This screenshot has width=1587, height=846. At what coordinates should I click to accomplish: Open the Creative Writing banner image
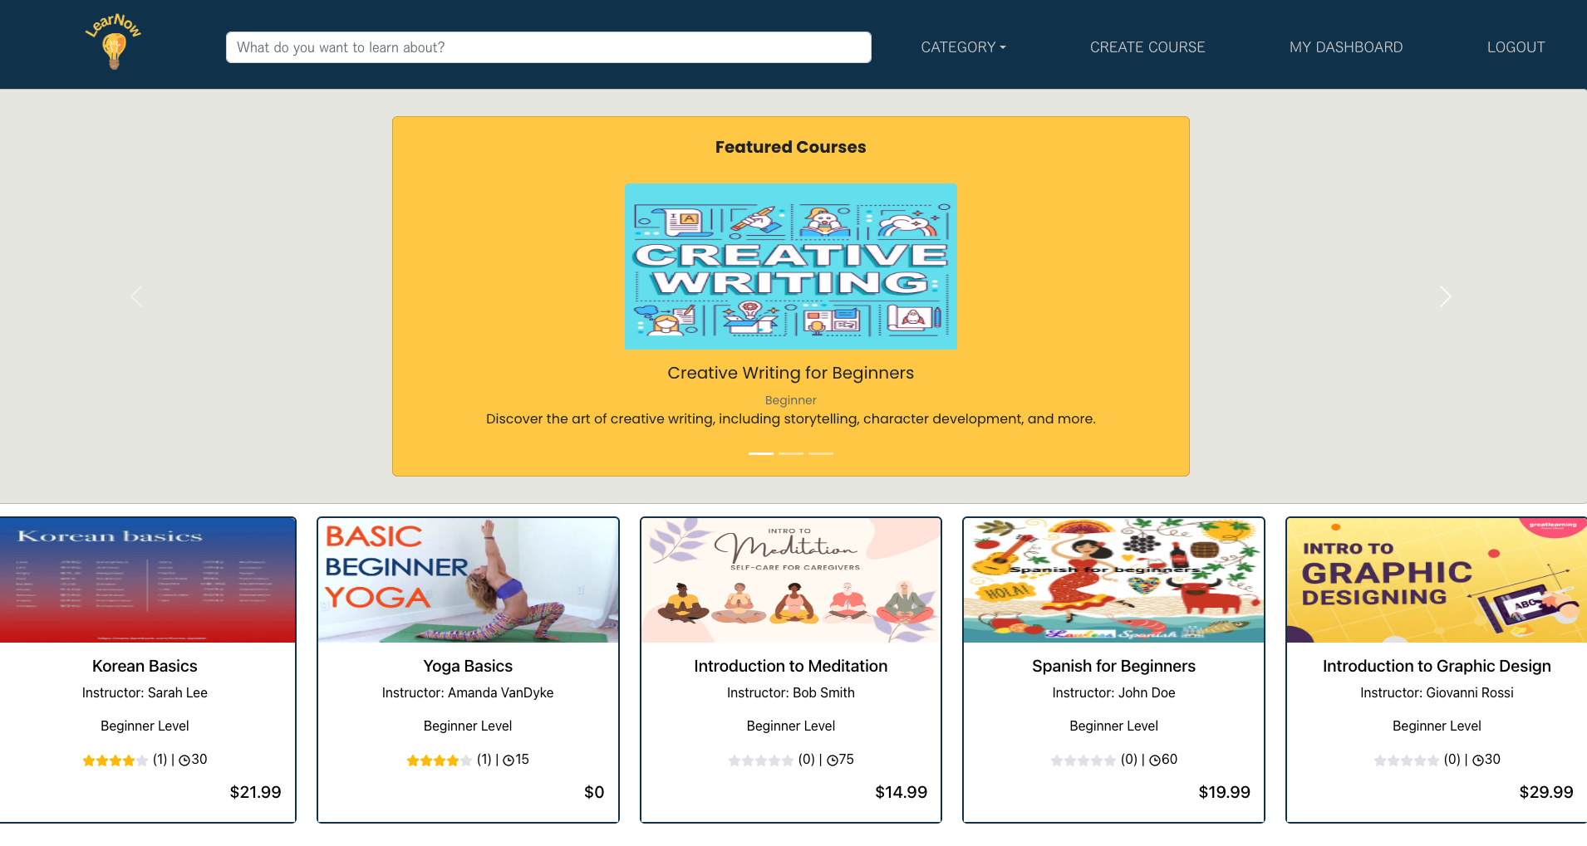tap(790, 267)
